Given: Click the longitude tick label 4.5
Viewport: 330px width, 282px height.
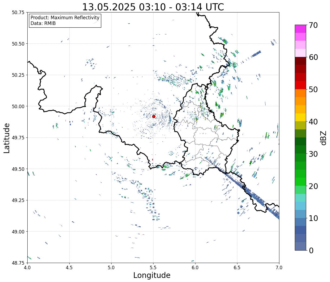Looking at the screenshot, I should click(69, 268).
